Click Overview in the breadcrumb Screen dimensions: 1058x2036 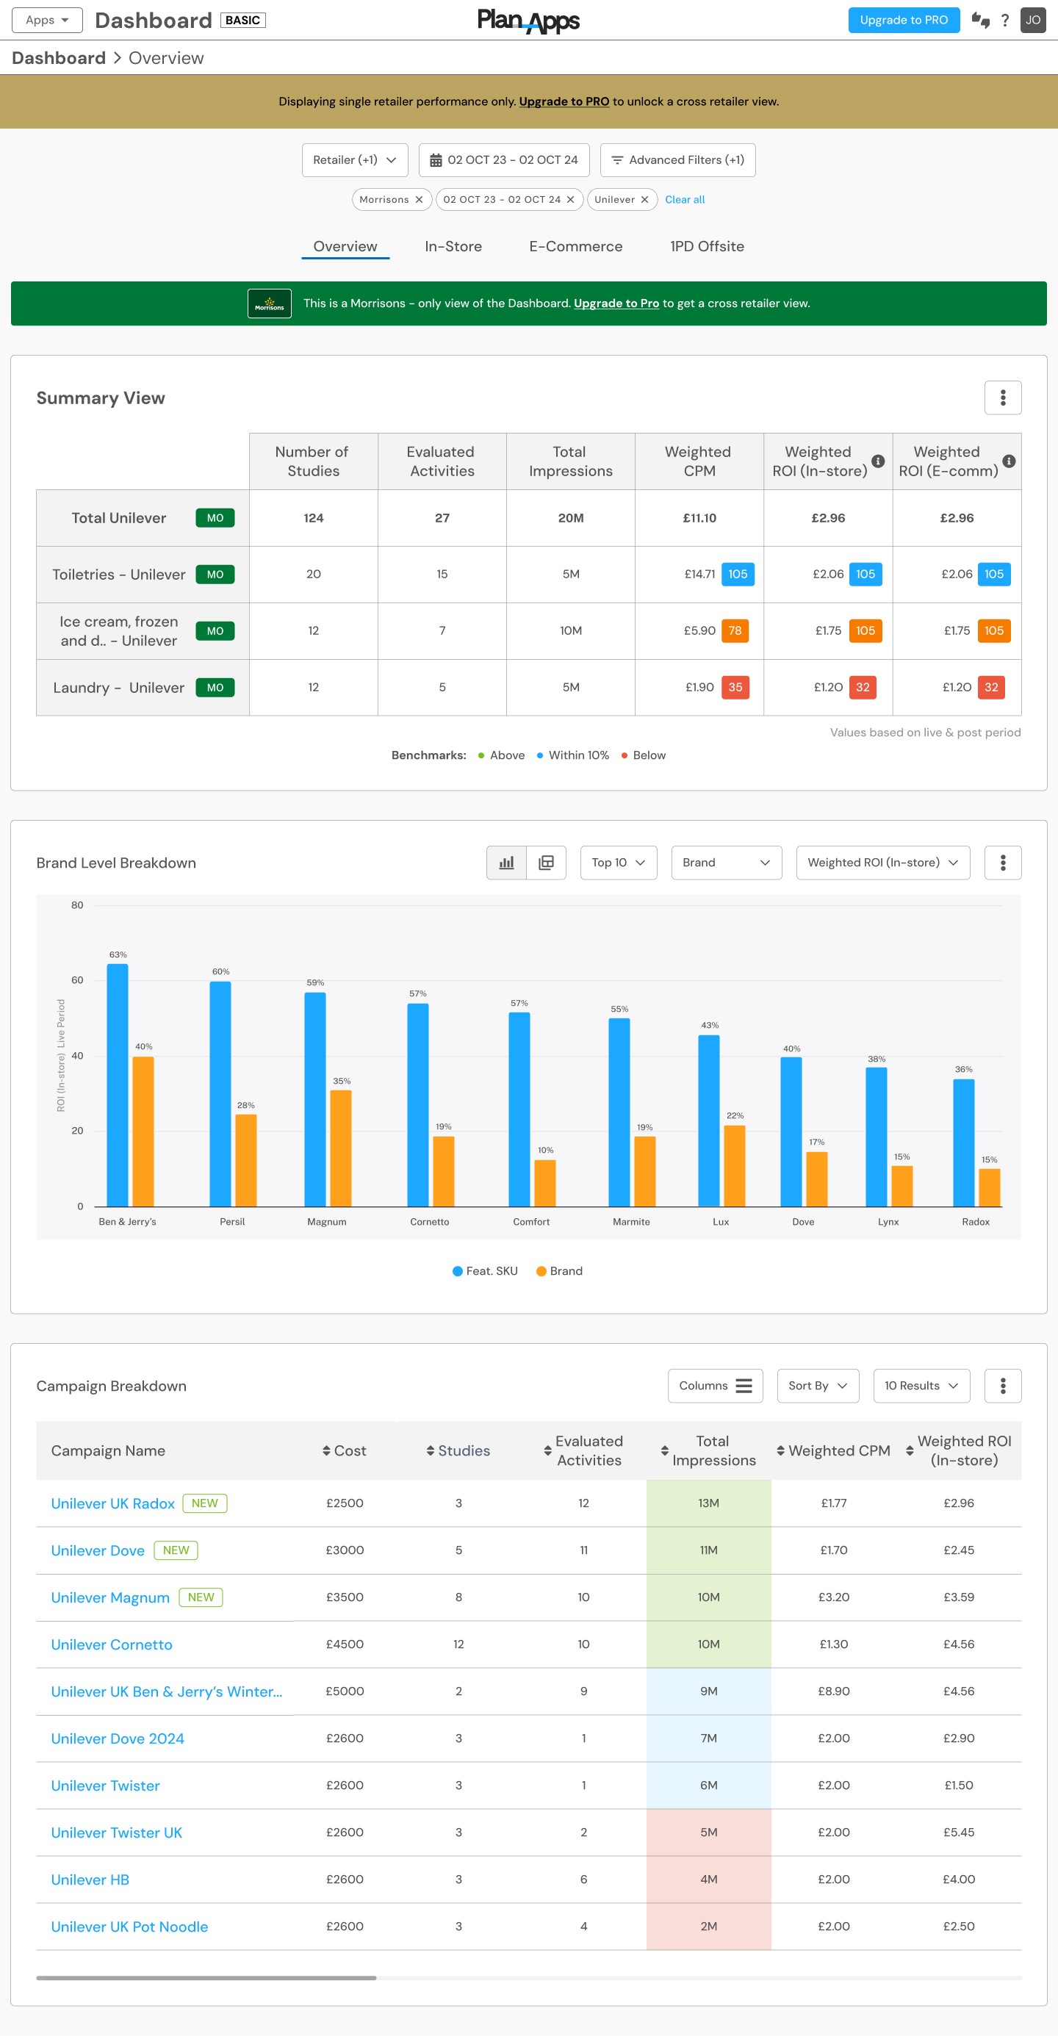point(166,58)
